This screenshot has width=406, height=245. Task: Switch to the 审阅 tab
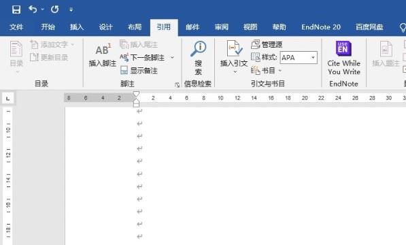[x=222, y=27]
